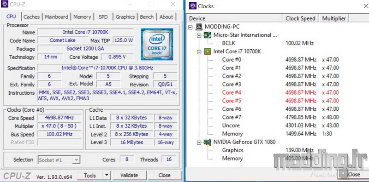Switch to the Caches tab
Viewport: 369px width, 182px height.
[31, 17]
